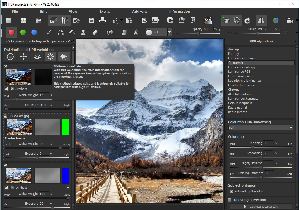This screenshot has width=299, height=210.
Task: Select the red colour brush
Action: (x=11, y=32)
